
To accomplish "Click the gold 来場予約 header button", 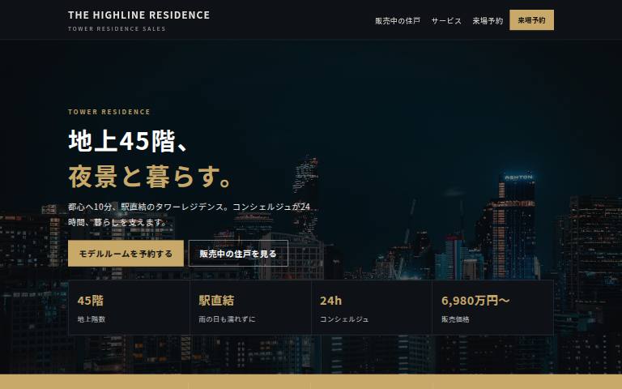I will click(x=531, y=19).
